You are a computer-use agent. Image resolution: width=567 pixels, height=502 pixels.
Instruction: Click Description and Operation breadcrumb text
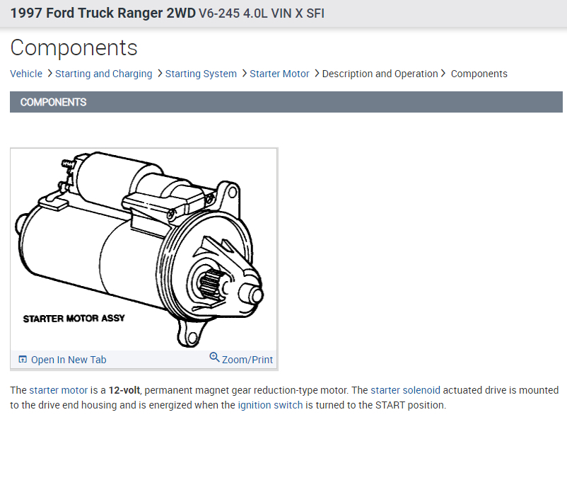pos(380,74)
